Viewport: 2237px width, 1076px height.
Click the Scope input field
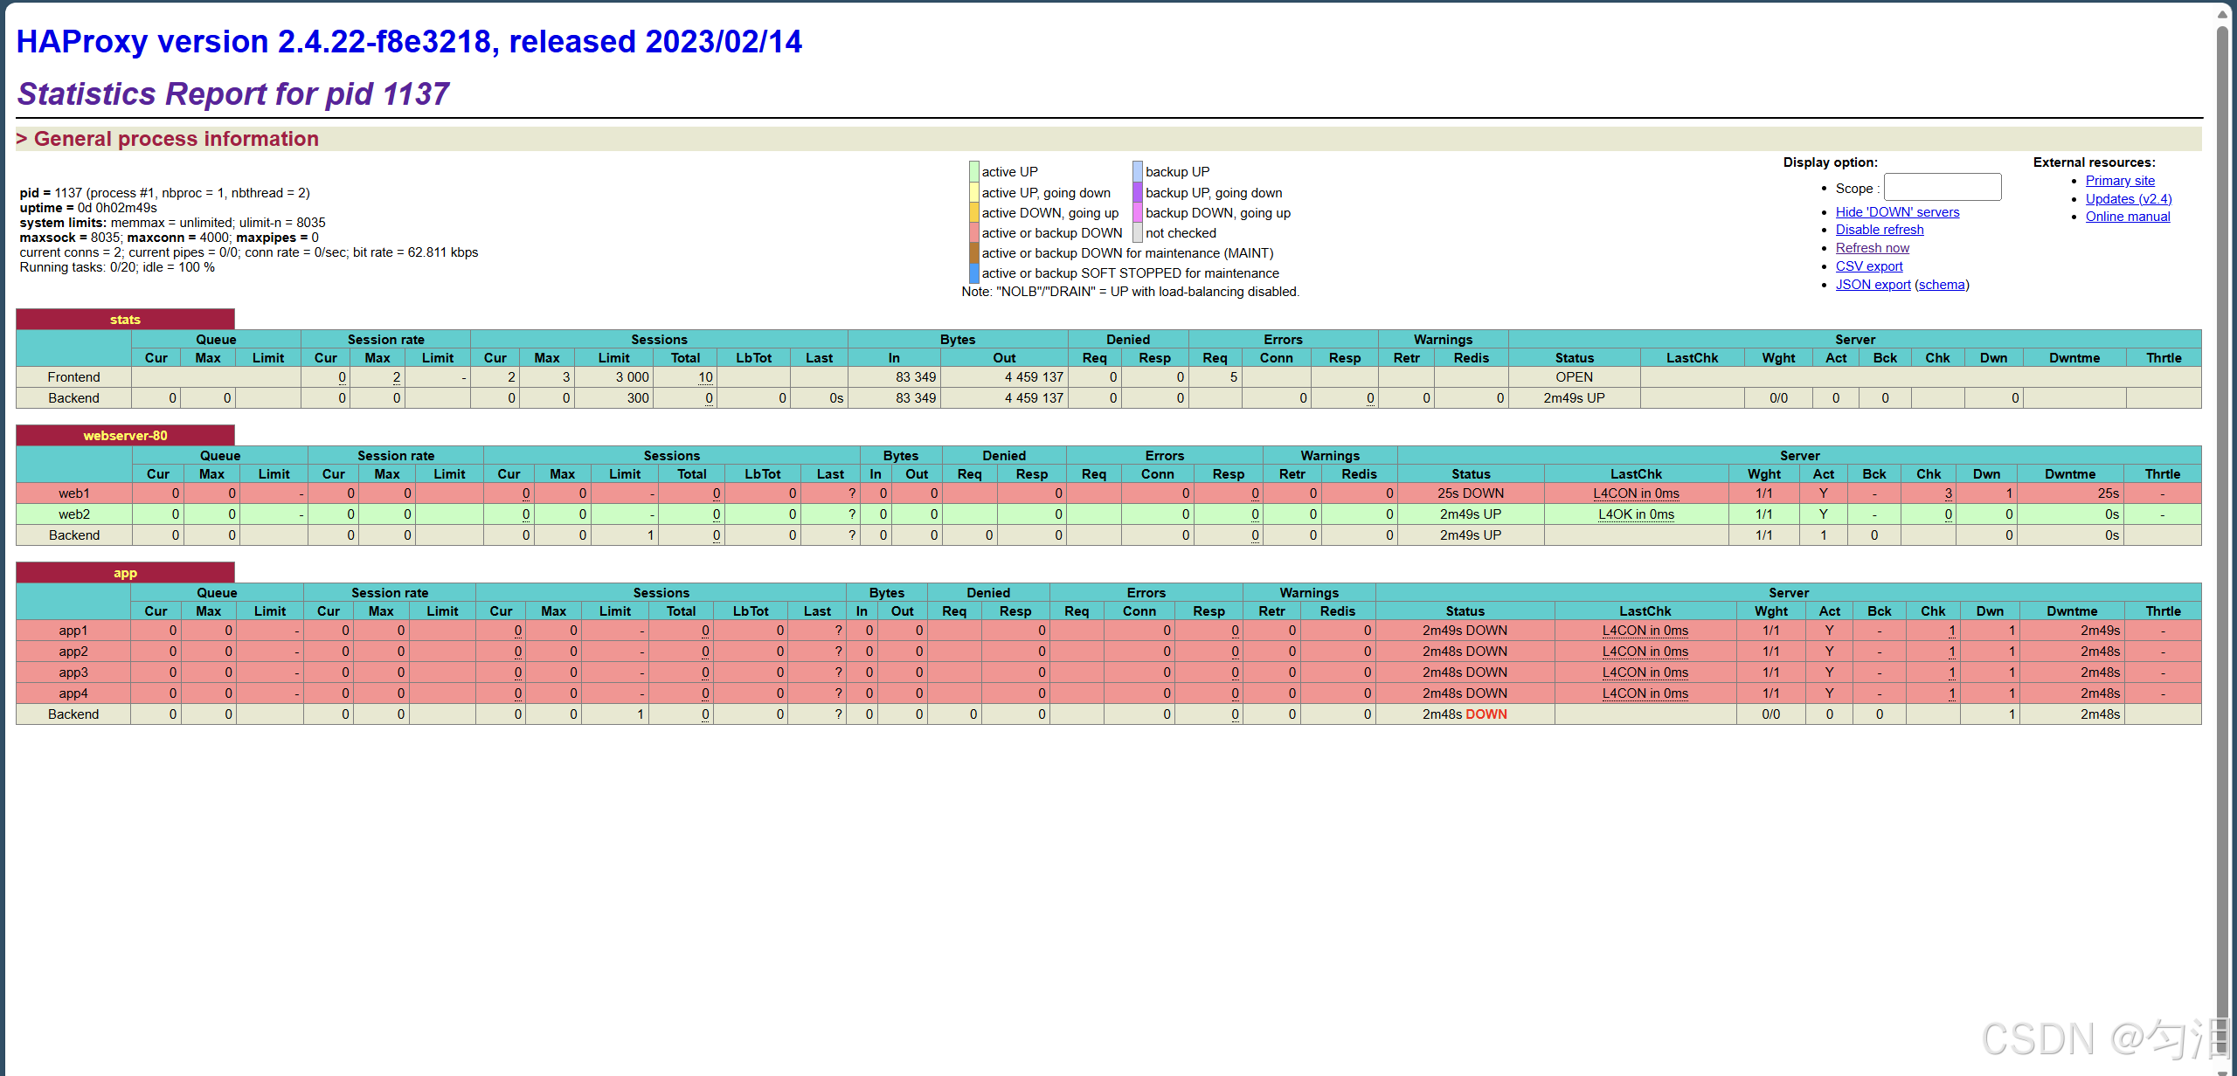coord(1942,187)
